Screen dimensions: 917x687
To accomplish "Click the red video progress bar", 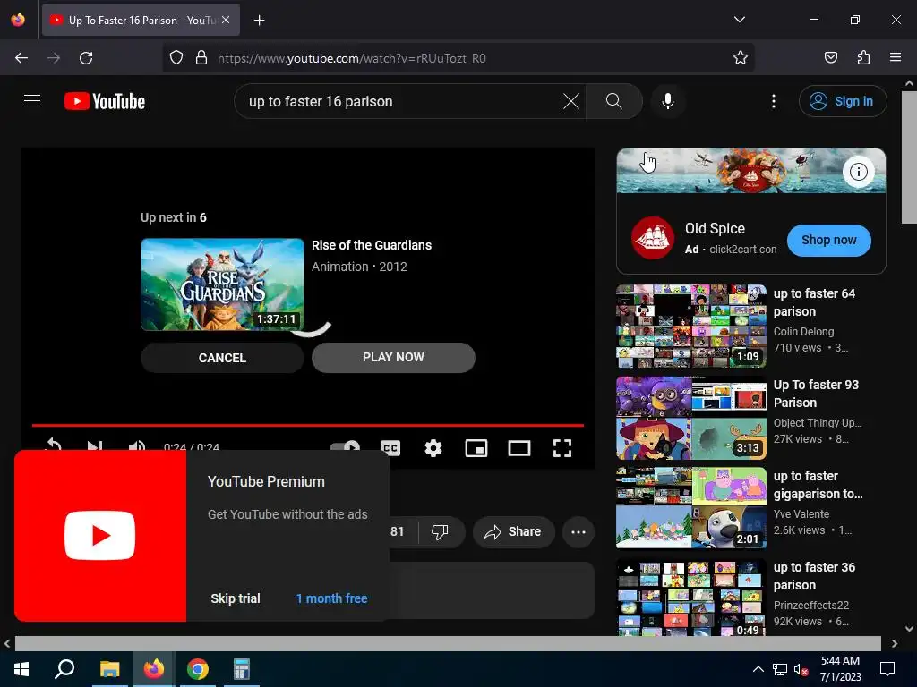I will (308, 425).
